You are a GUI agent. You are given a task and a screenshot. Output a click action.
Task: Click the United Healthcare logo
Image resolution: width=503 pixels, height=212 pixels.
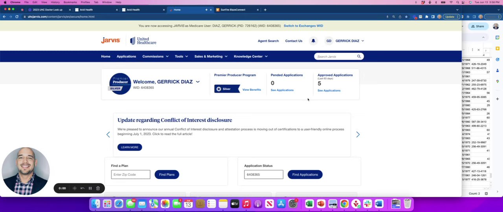coord(143,40)
